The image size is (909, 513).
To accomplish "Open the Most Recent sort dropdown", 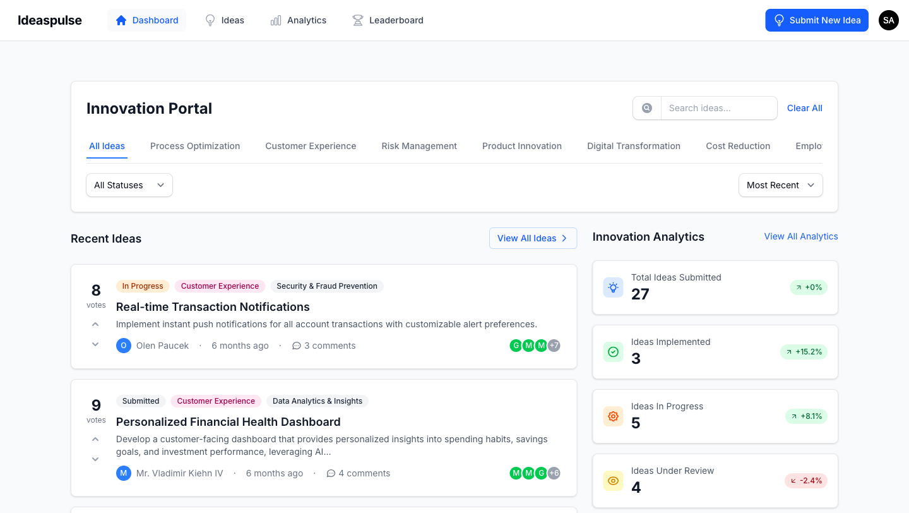I will (781, 185).
